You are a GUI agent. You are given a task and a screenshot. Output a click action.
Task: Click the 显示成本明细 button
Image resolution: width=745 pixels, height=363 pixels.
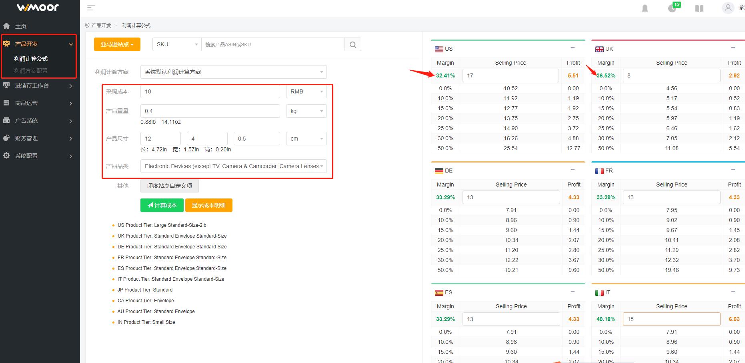pyautogui.click(x=208, y=205)
